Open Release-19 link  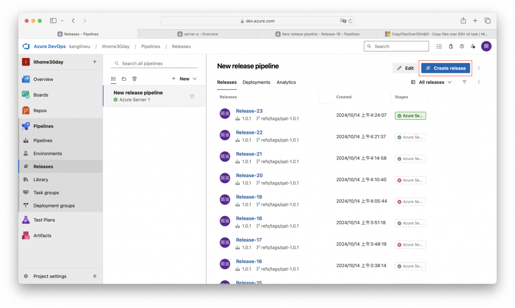coord(249,197)
